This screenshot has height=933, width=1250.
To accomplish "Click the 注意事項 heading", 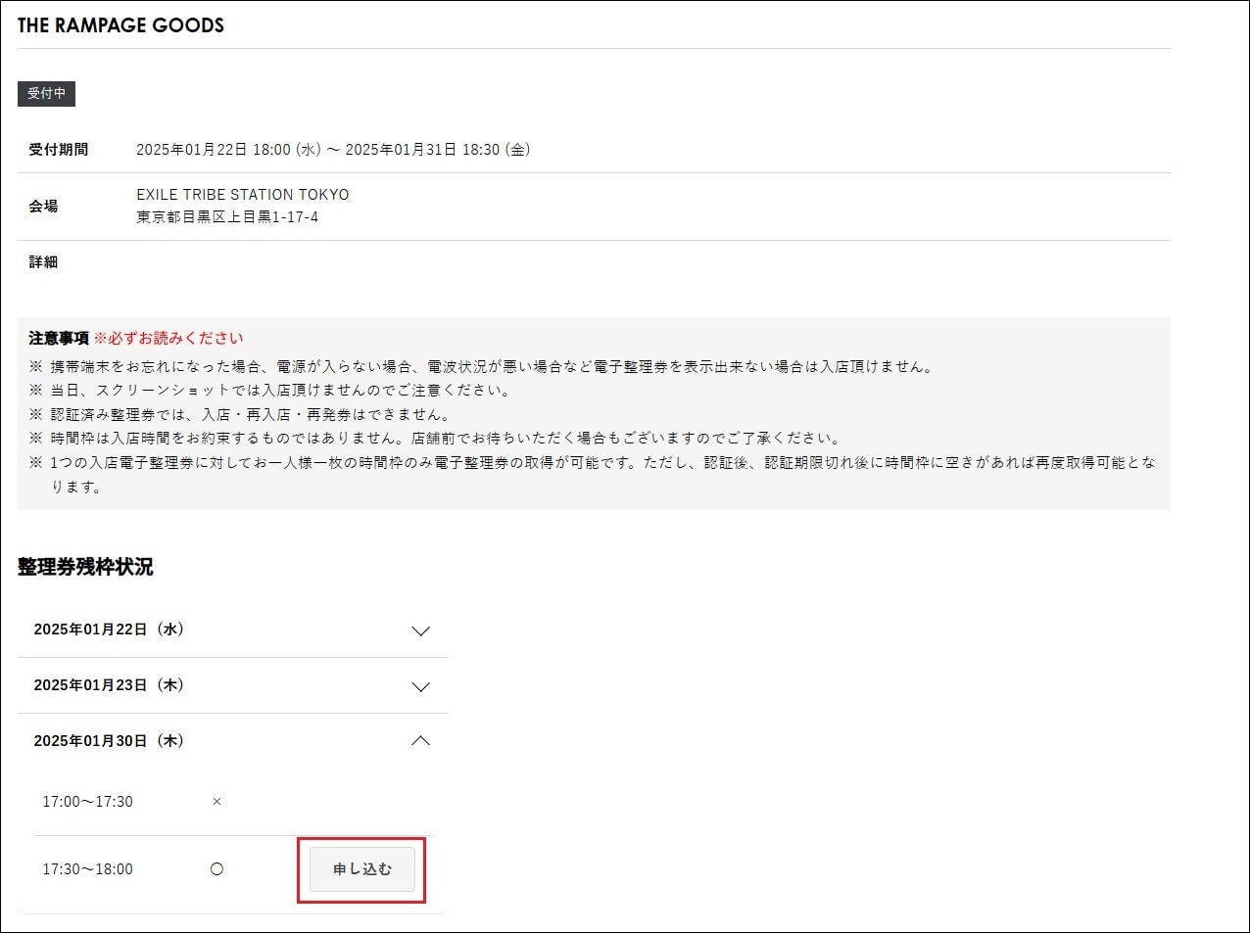I will tap(59, 339).
